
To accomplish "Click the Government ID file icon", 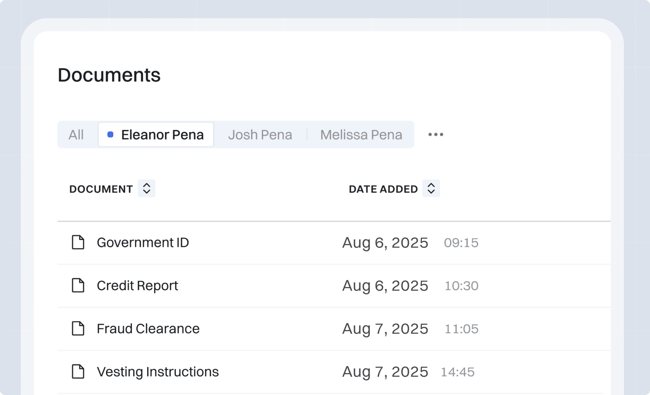I will click(x=78, y=242).
